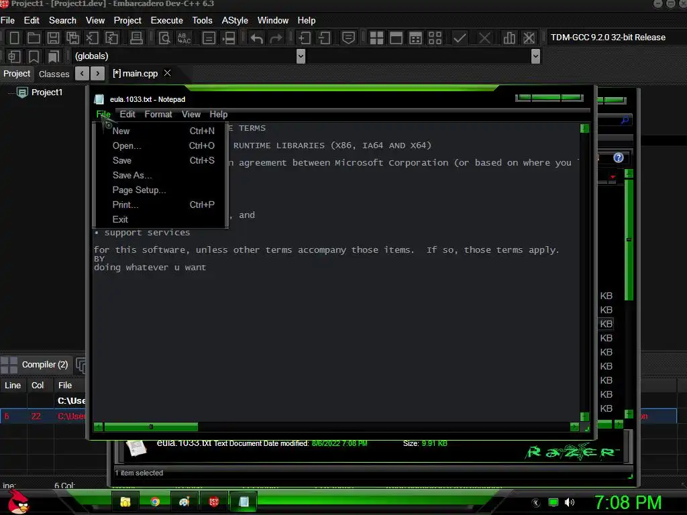Click the Replace AB-AC toolbar icon
Screen dimensions: 687x515
tap(184, 38)
